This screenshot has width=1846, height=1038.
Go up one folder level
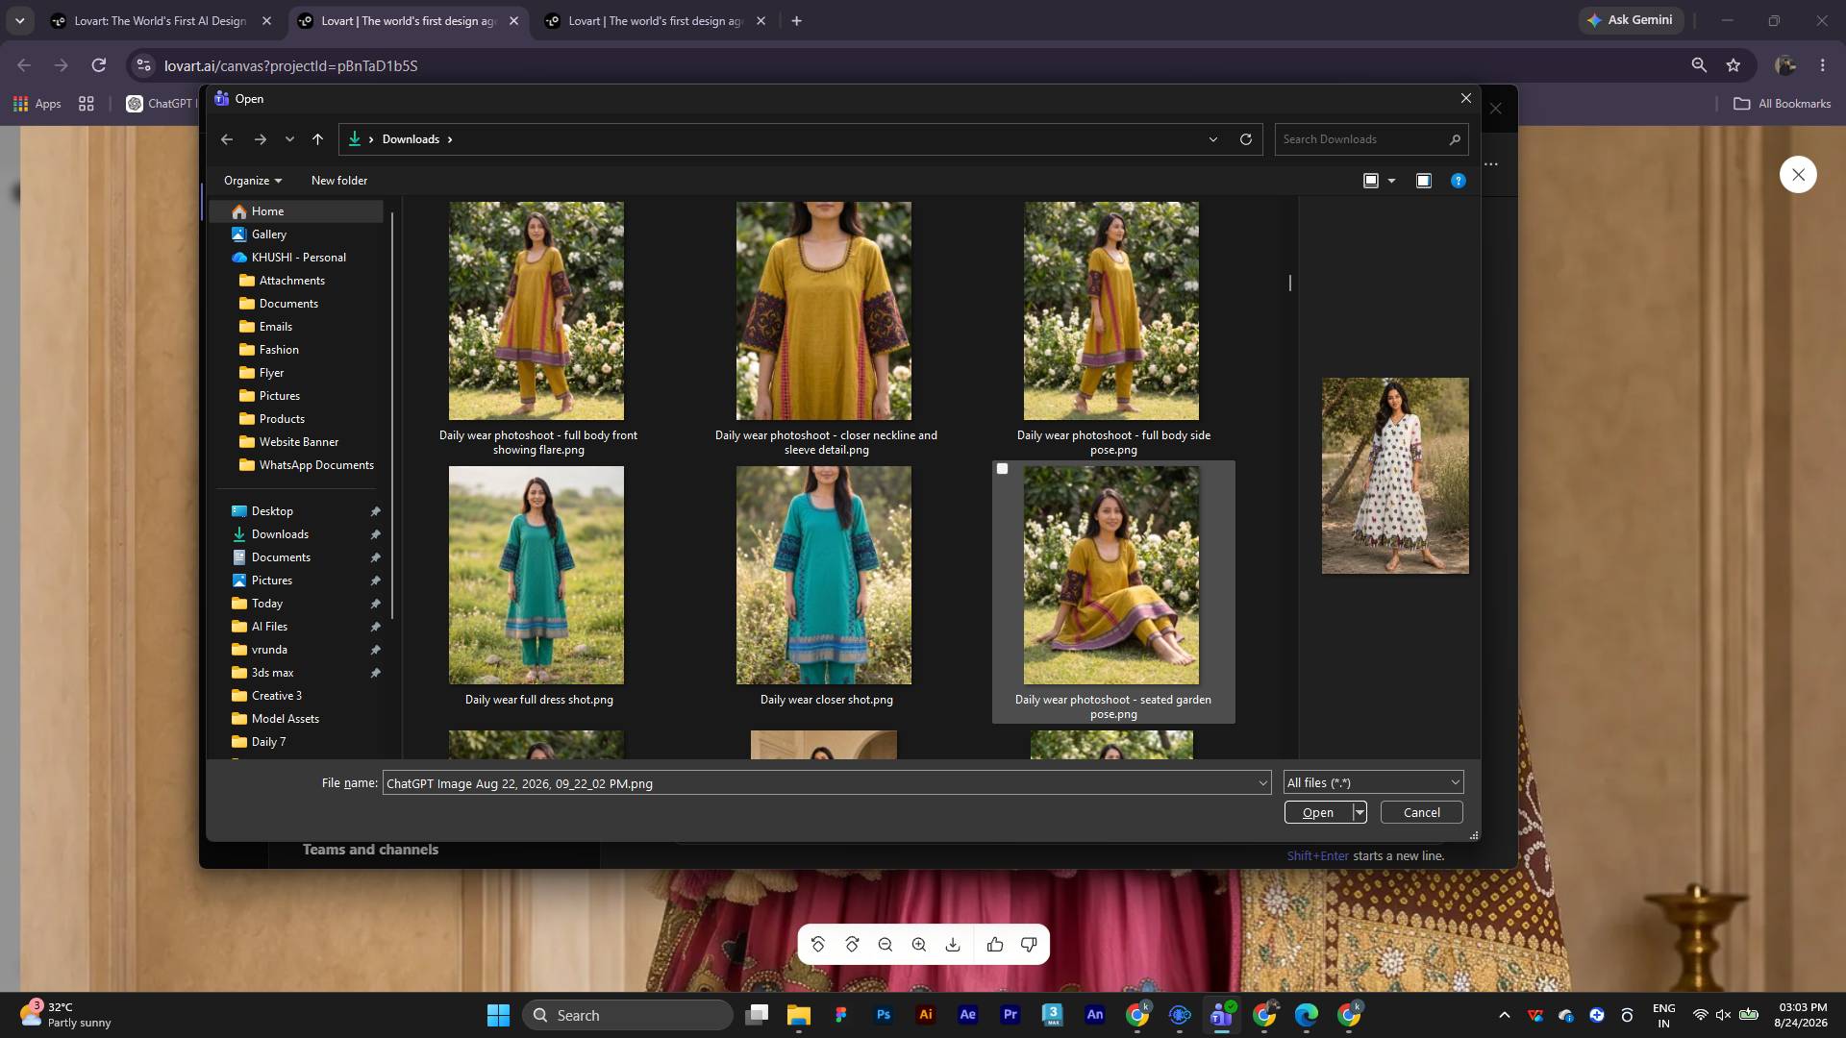(317, 139)
